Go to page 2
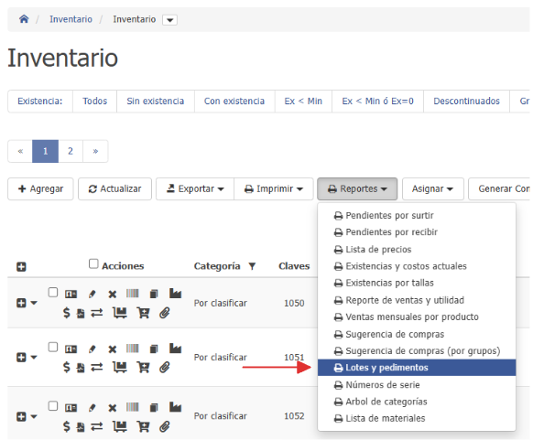 (71, 151)
